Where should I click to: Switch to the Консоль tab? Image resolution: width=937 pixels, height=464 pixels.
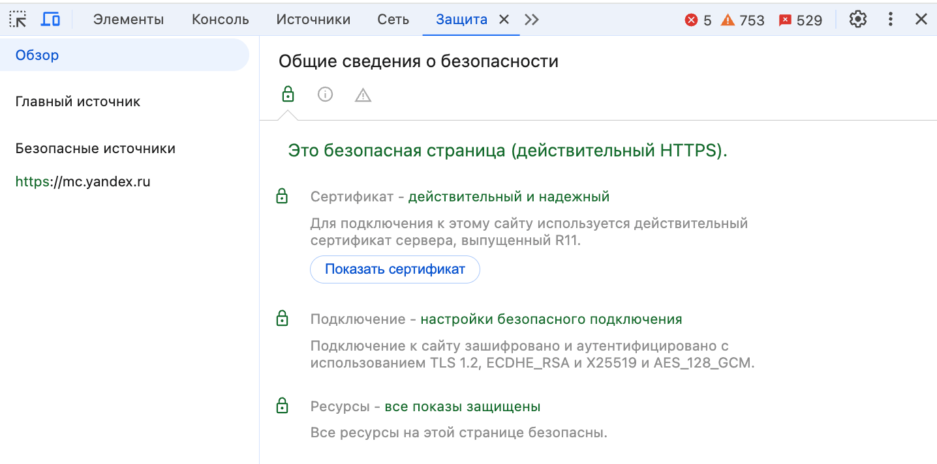(219, 20)
